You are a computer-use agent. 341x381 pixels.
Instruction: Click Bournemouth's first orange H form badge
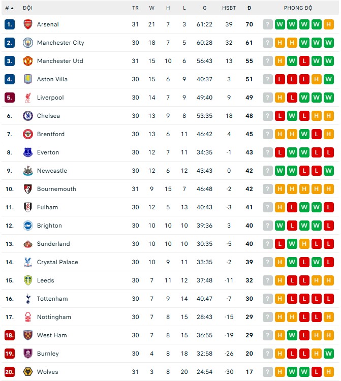280,189
